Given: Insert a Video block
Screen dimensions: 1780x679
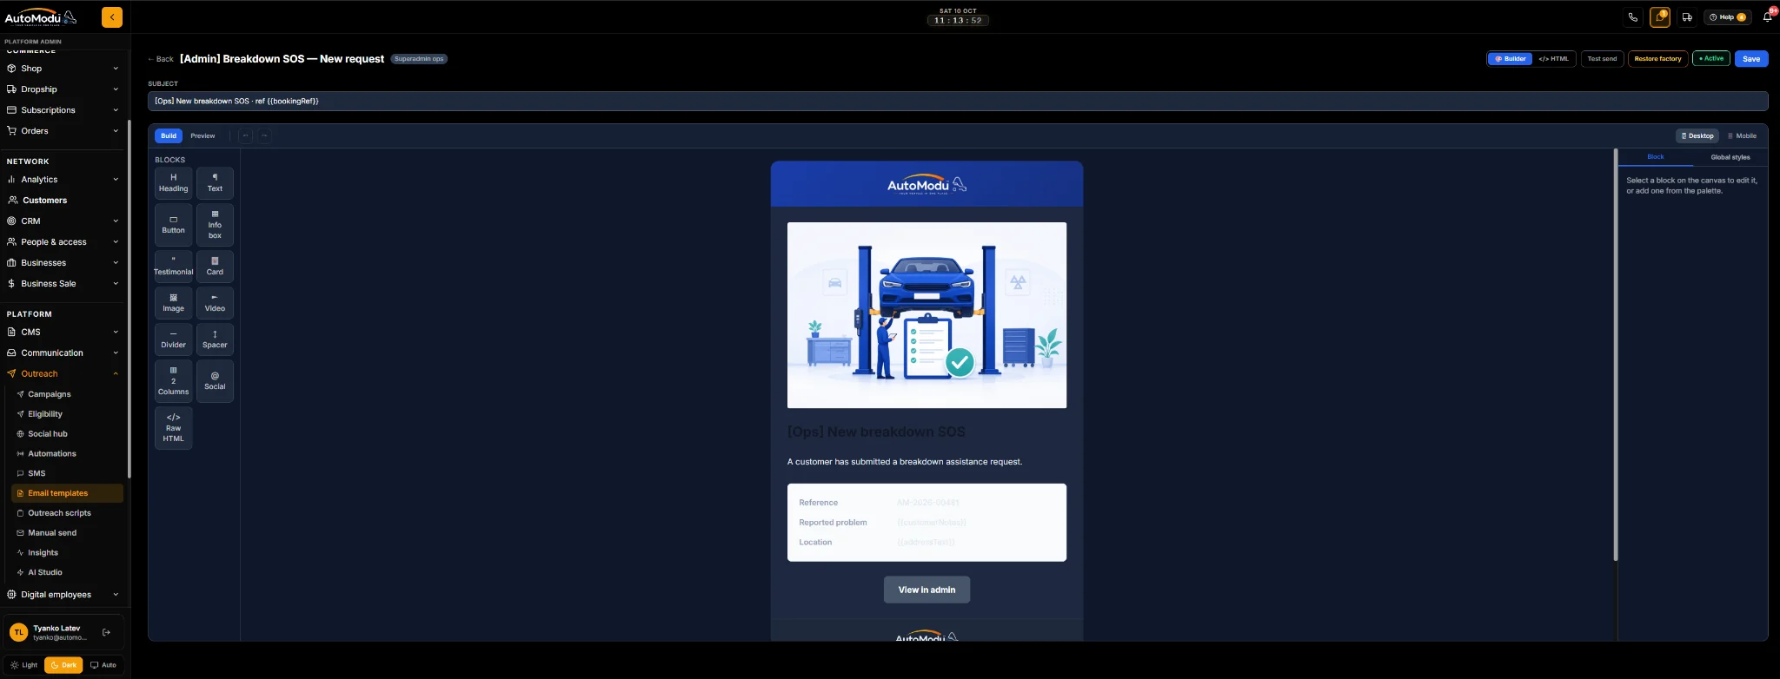Looking at the screenshot, I should click(x=215, y=303).
